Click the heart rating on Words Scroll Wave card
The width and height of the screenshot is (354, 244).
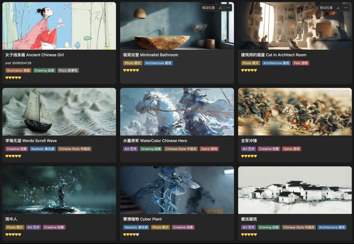pos(13,156)
